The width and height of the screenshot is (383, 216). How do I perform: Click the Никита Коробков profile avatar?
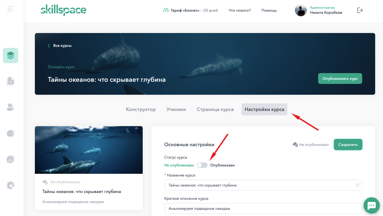pyautogui.click(x=301, y=10)
